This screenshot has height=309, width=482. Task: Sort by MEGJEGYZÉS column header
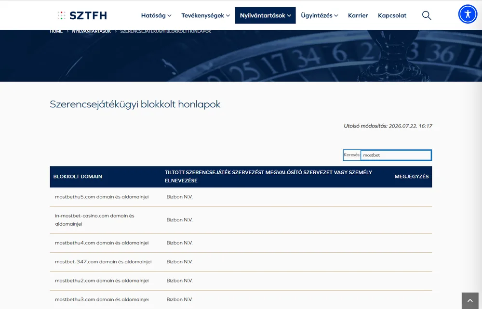411,177
